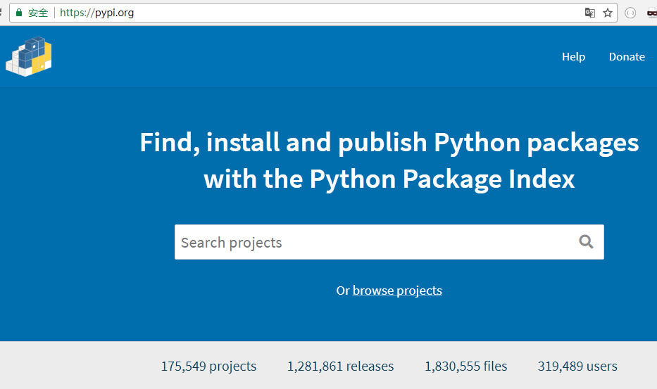657x389 pixels.
Task: Click the 319,489 users statistic
Action: pyautogui.click(x=577, y=366)
